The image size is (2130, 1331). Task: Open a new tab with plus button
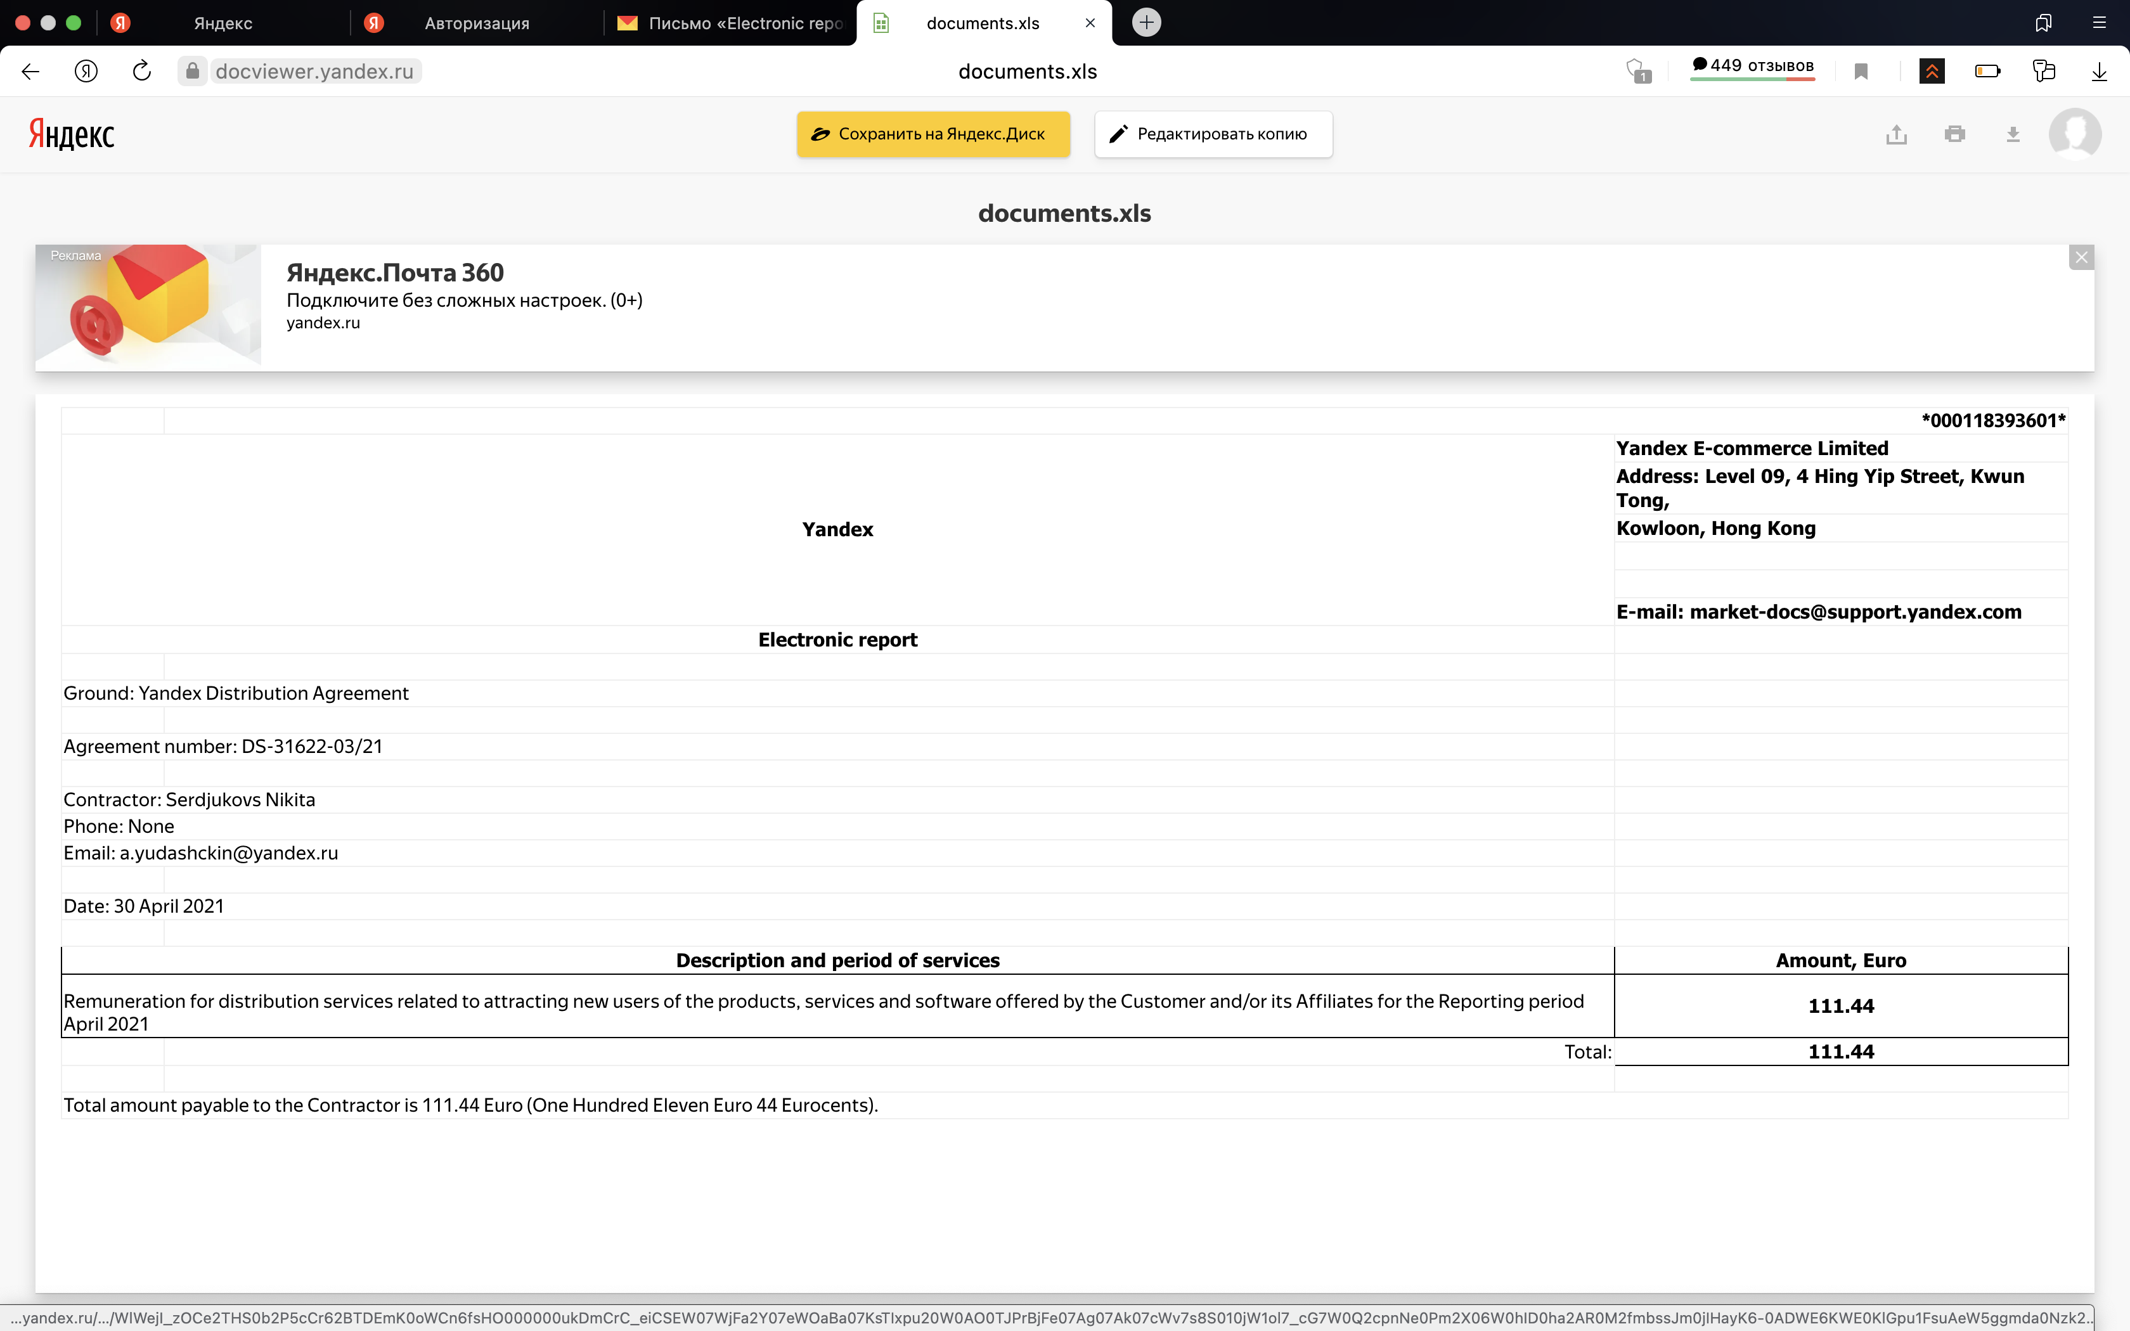pyautogui.click(x=1146, y=22)
